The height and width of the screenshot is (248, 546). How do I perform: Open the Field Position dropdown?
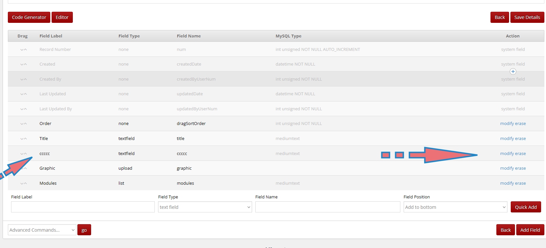455,207
